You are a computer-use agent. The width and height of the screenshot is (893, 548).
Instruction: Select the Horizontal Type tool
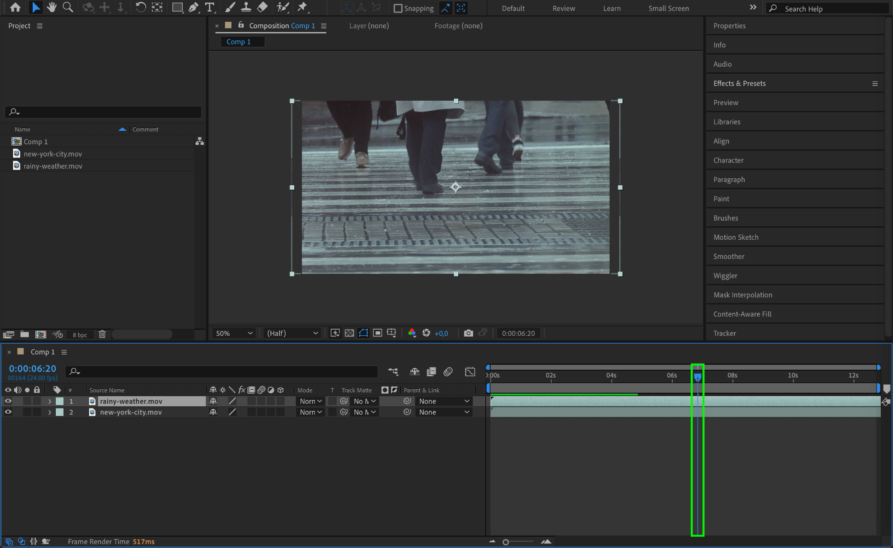(x=210, y=7)
